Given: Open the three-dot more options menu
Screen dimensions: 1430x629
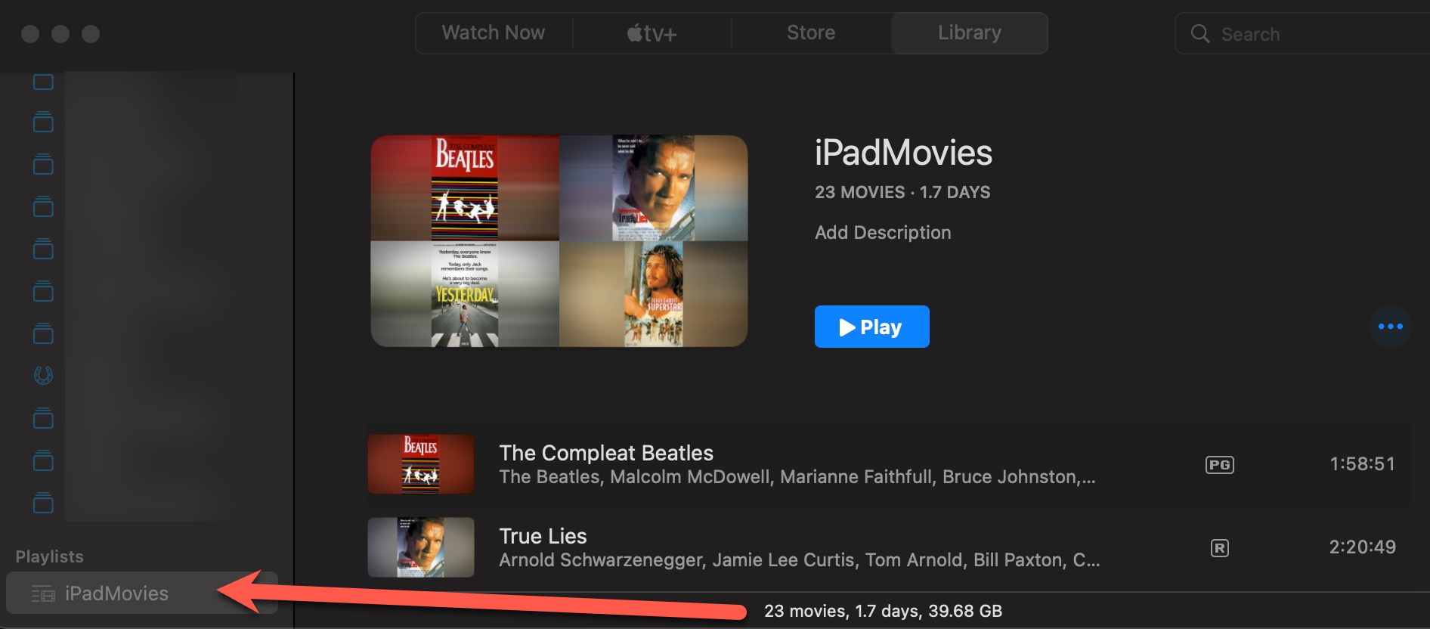Looking at the screenshot, I should [x=1390, y=327].
